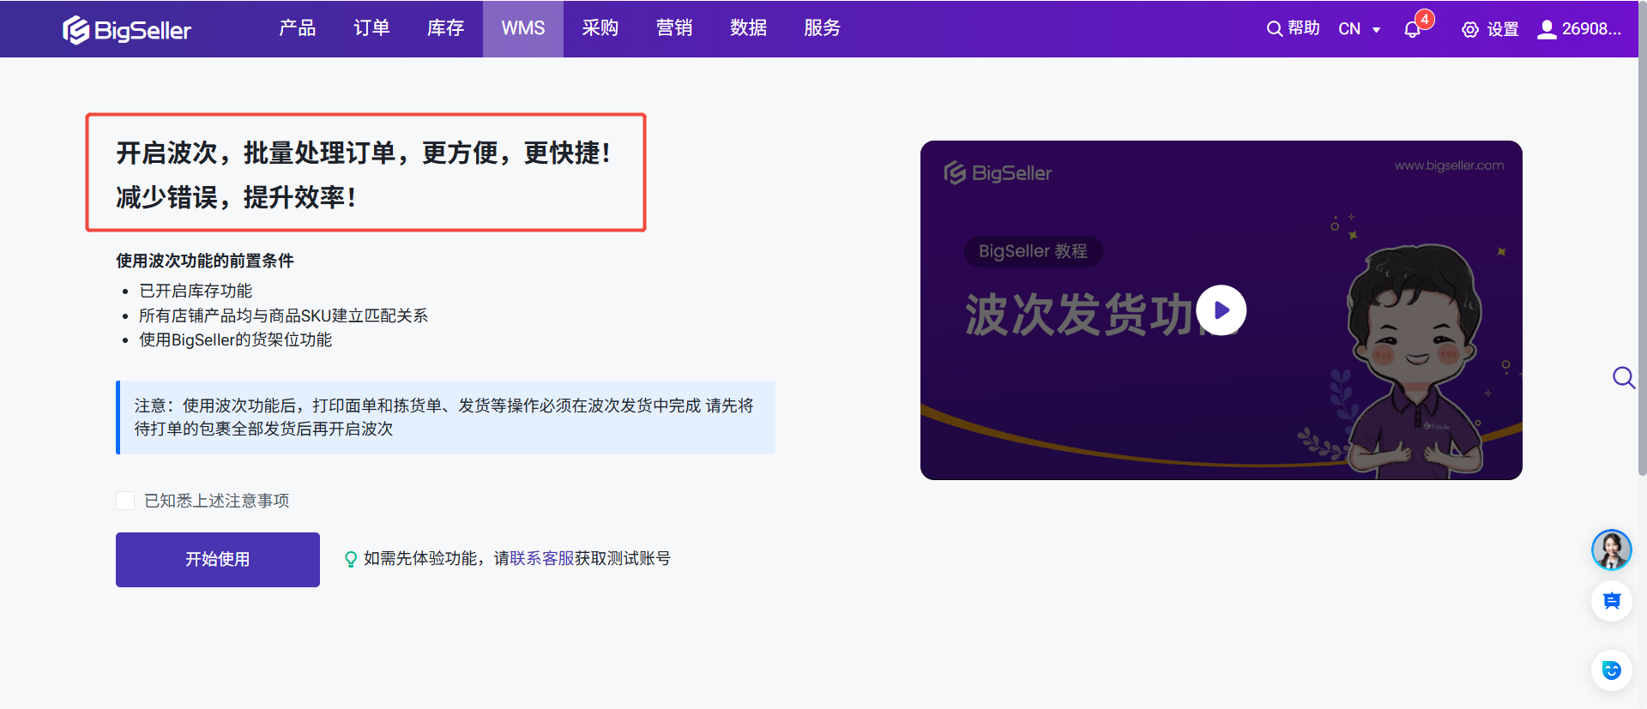
Task: Open the 库存 menu
Action: click(x=445, y=28)
